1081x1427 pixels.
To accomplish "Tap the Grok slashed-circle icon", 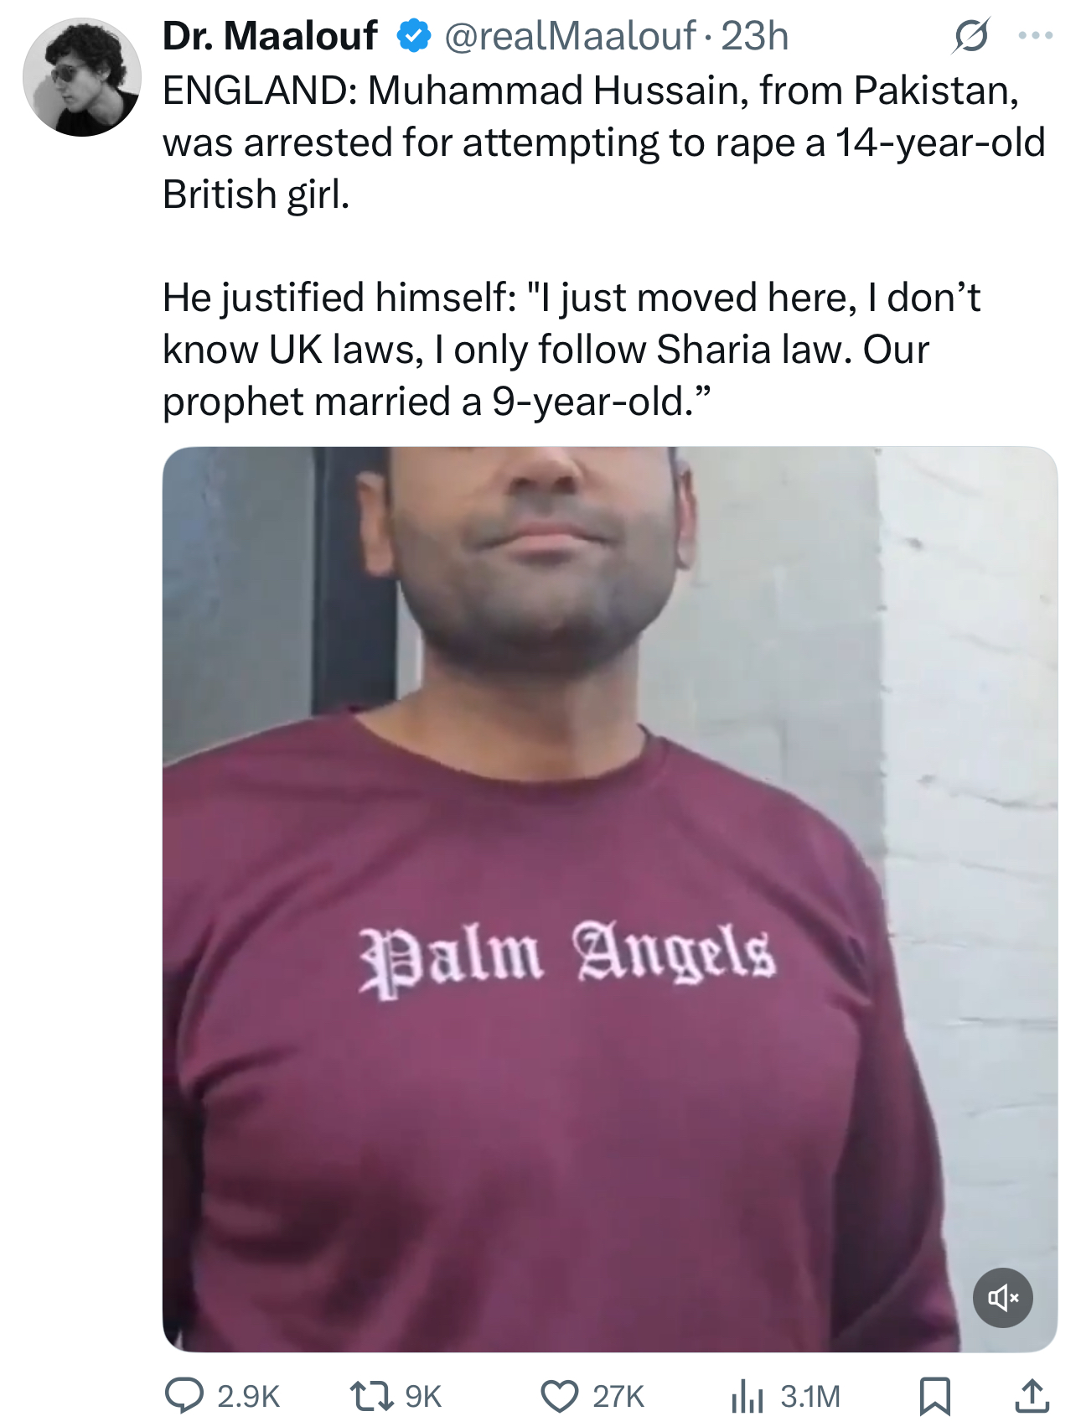I will (971, 36).
